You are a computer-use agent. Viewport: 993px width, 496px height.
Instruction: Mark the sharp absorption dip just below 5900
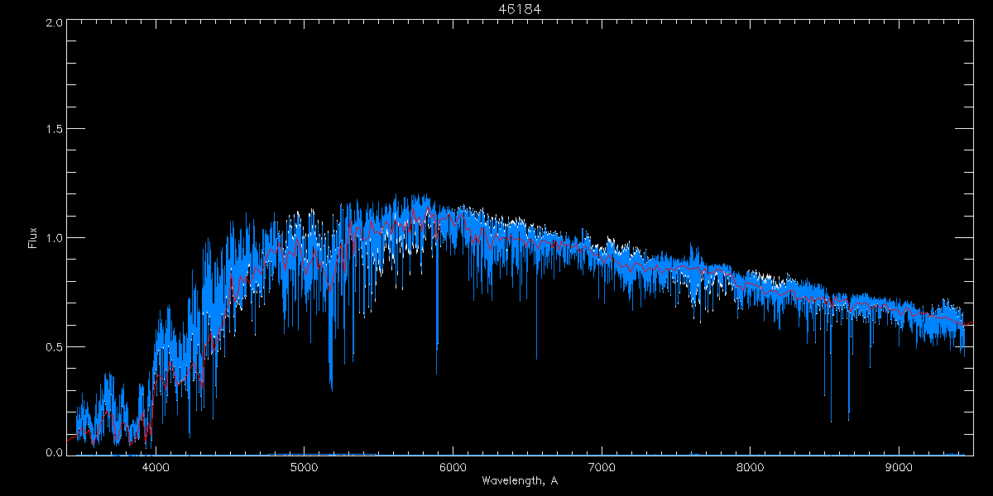click(437, 372)
